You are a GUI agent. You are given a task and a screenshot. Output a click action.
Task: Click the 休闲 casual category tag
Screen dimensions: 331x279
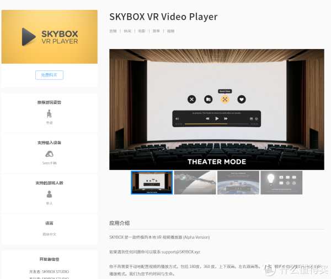pos(127,31)
